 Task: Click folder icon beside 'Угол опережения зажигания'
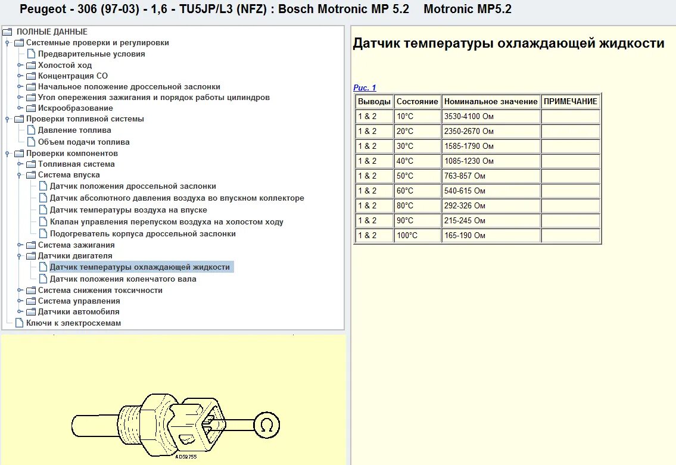(x=30, y=98)
